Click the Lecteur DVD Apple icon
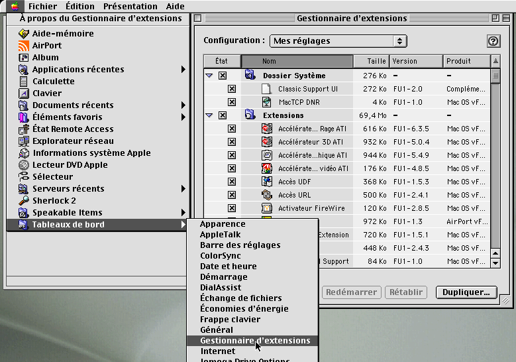Viewport: 516px width, 362px height. pos(24,164)
